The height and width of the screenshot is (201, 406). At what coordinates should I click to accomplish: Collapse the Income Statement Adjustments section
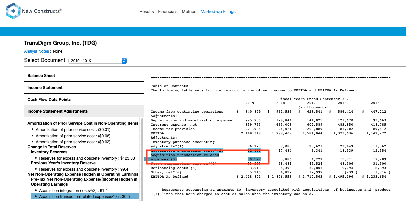[x=84, y=111]
